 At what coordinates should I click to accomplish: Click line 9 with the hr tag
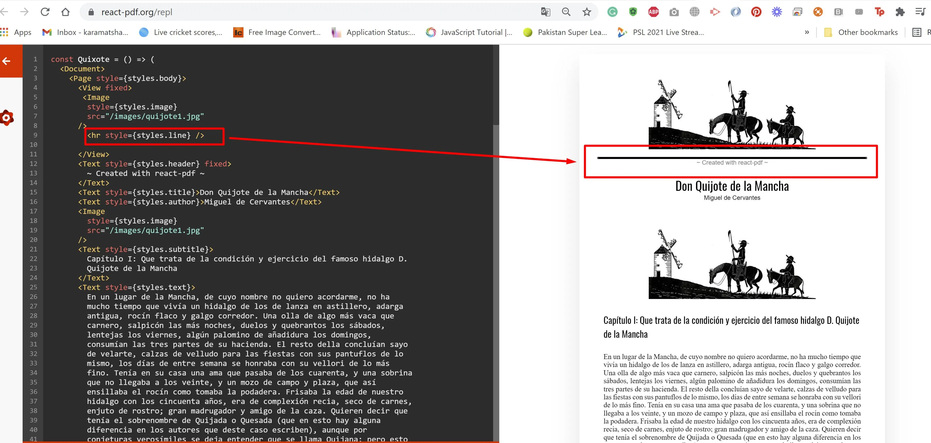click(x=146, y=135)
